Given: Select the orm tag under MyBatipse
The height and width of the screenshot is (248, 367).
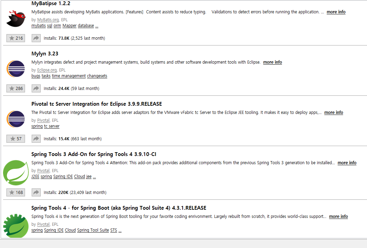Looking at the screenshot, I should [x=57, y=26].
